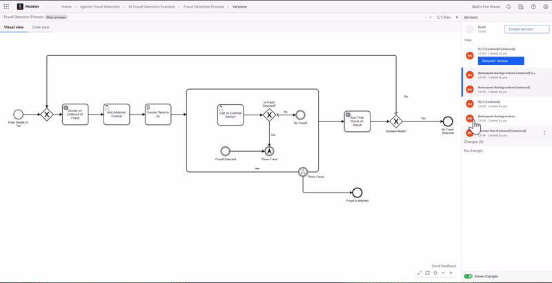Open the three-dot menu for Version One
Screen dimensions: 552x283
[x=544, y=133]
